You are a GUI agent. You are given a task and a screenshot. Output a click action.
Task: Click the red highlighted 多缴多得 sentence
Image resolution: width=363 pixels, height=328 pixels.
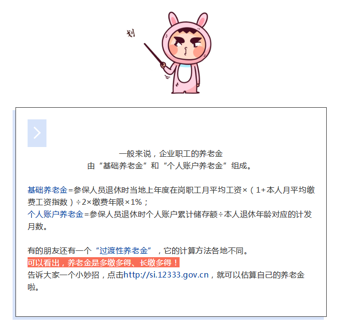(103, 263)
